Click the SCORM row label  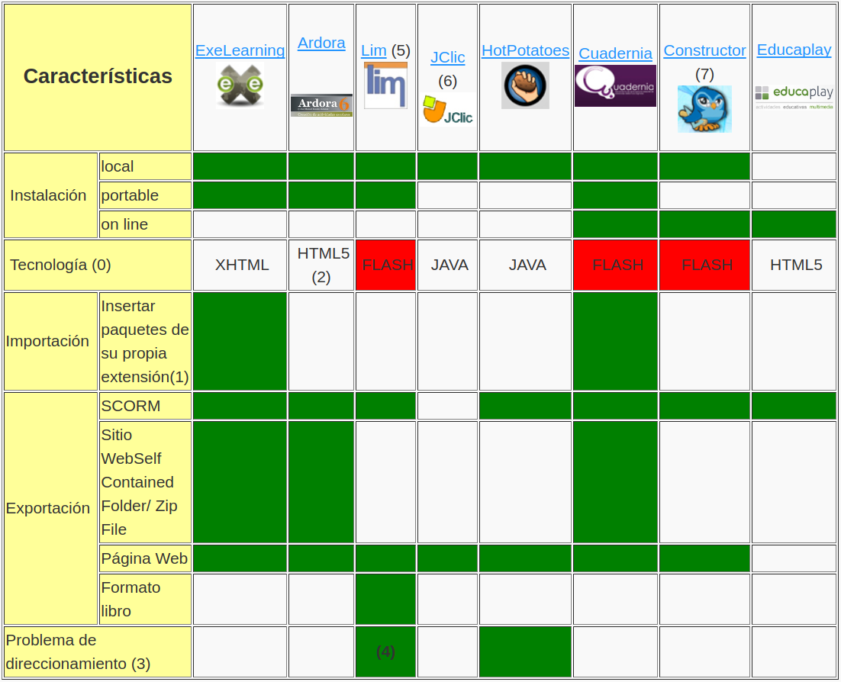coord(145,406)
